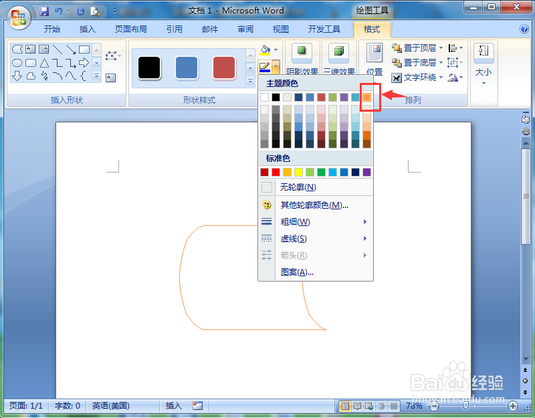
Task: Switch to Web Layout view
Action: 369,406
